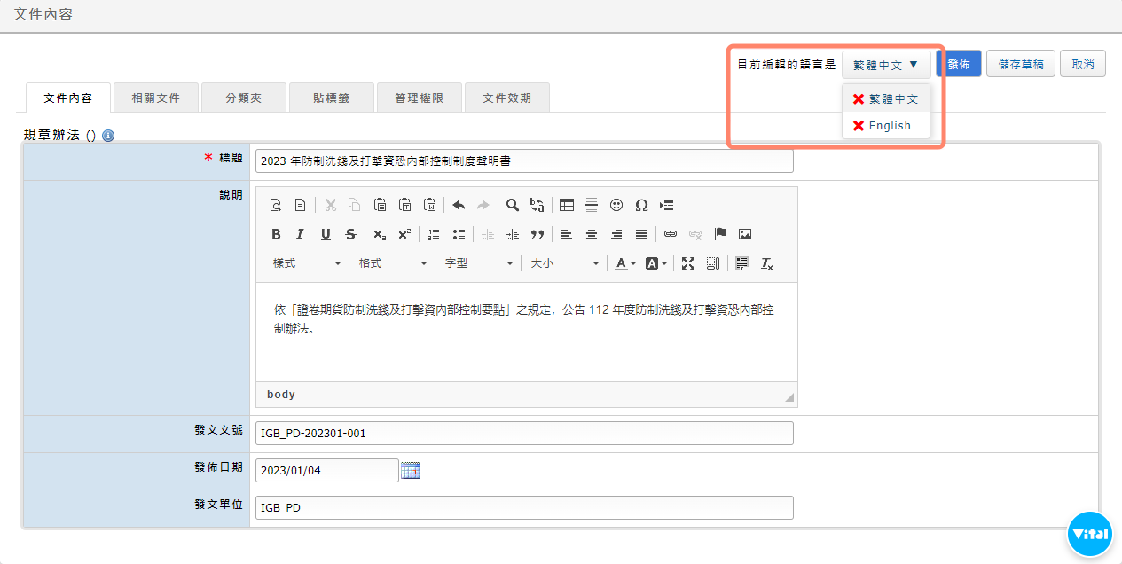Viewport: 1122px width, 564px height.
Task: Click the undo arrow icon
Action: tap(459, 205)
